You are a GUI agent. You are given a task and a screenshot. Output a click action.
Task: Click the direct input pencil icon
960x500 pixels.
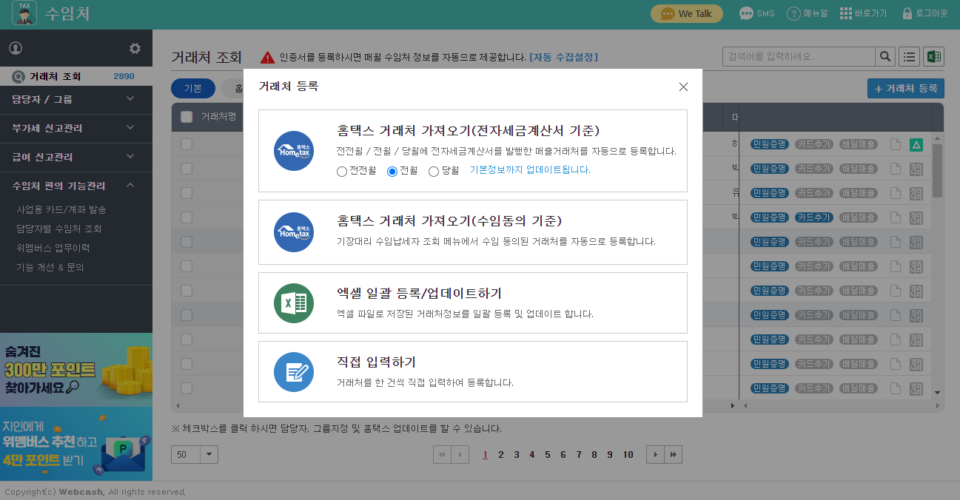pyautogui.click(x=294, y=372)
